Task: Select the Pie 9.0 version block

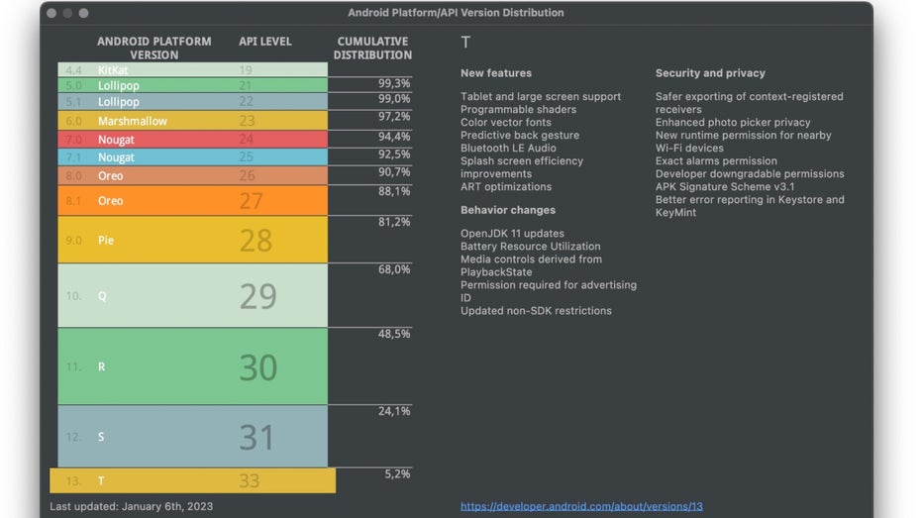Action: click(x=192, y=240)
